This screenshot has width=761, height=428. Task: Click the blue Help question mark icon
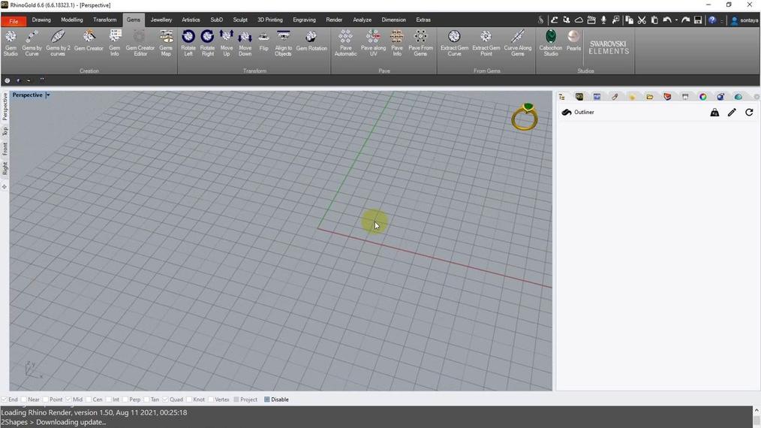point(712,20)
